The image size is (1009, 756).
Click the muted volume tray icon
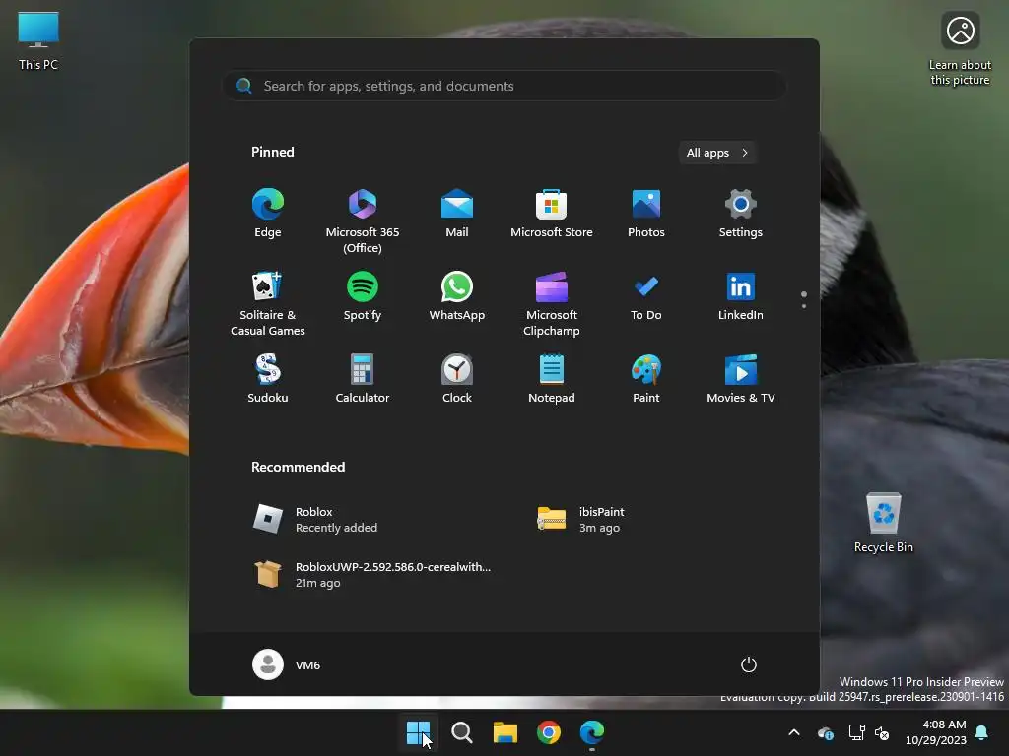coord(882,732)
